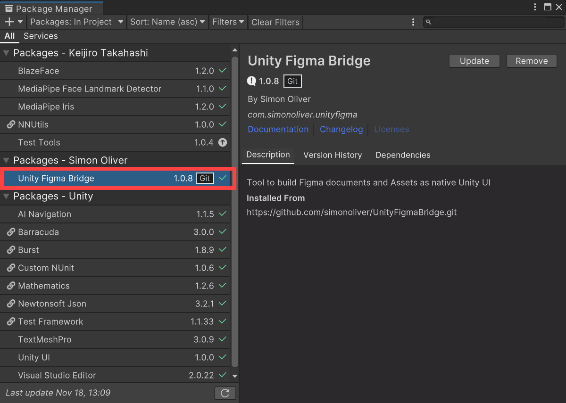Open the Filters dropdown
Viewport: 566px width, 403px height.
coord(228,22)
